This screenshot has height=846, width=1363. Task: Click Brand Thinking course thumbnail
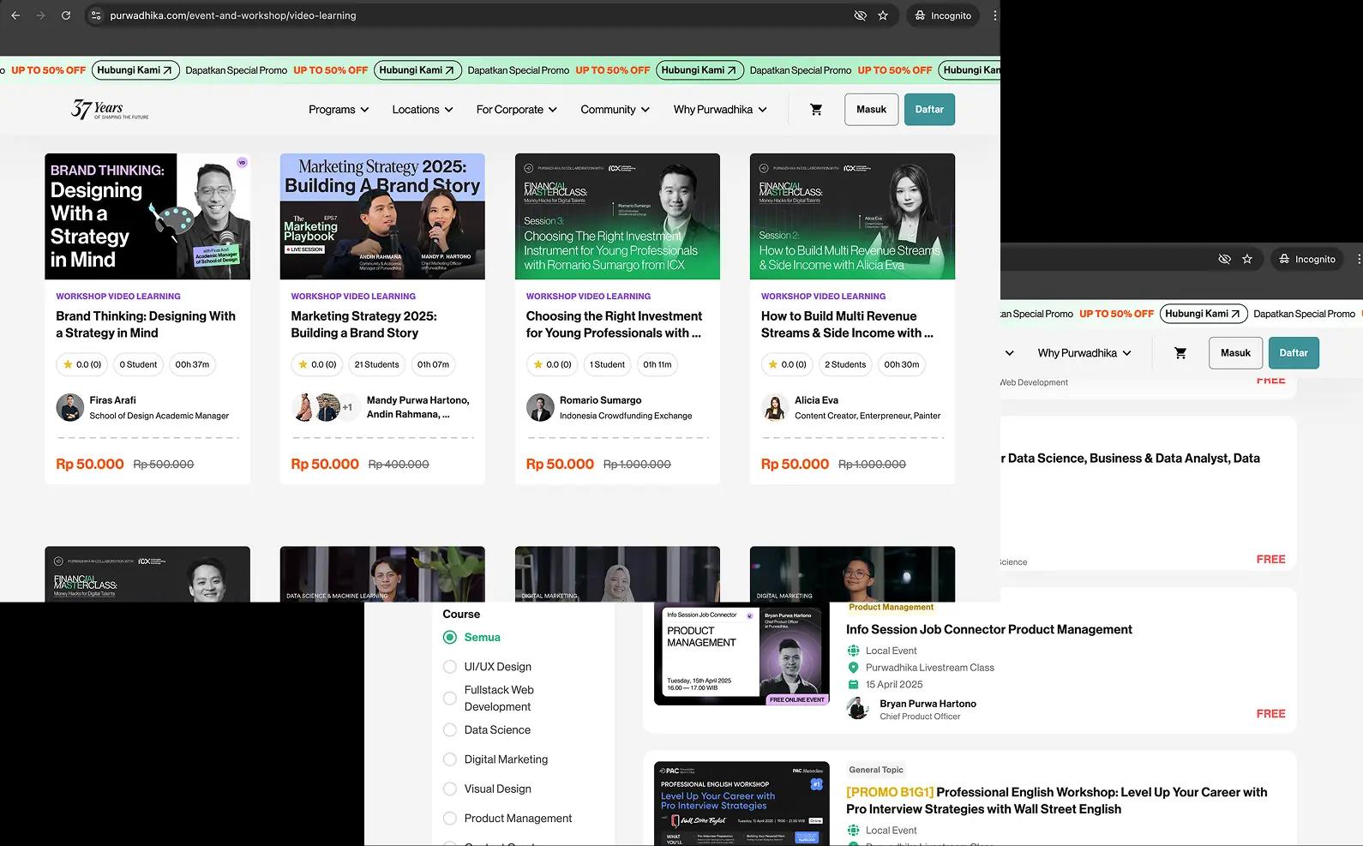[147, 216]
